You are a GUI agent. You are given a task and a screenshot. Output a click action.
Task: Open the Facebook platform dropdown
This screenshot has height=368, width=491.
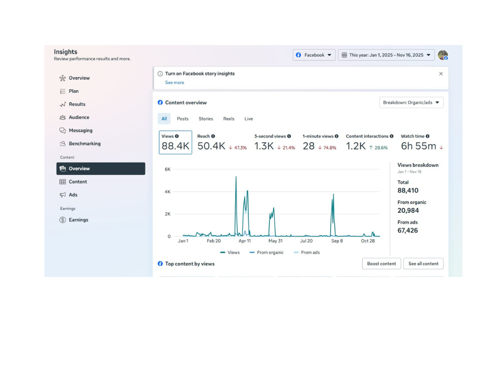(x=314, y=55)
